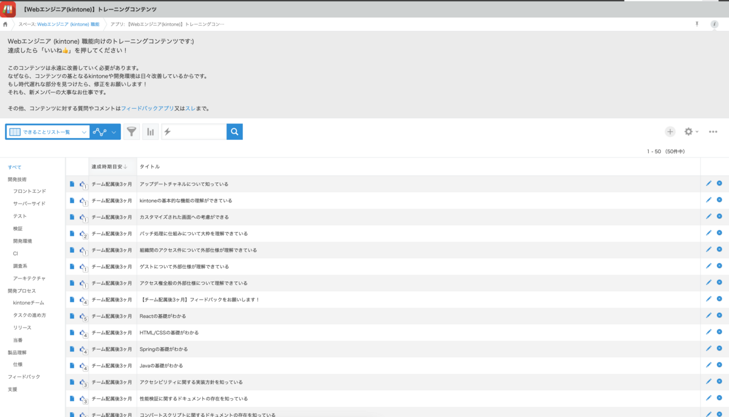This screenshot has width=729, height=417.
Task: Delete the Reactの基礎がわかる record
Action: pos(719,315)
